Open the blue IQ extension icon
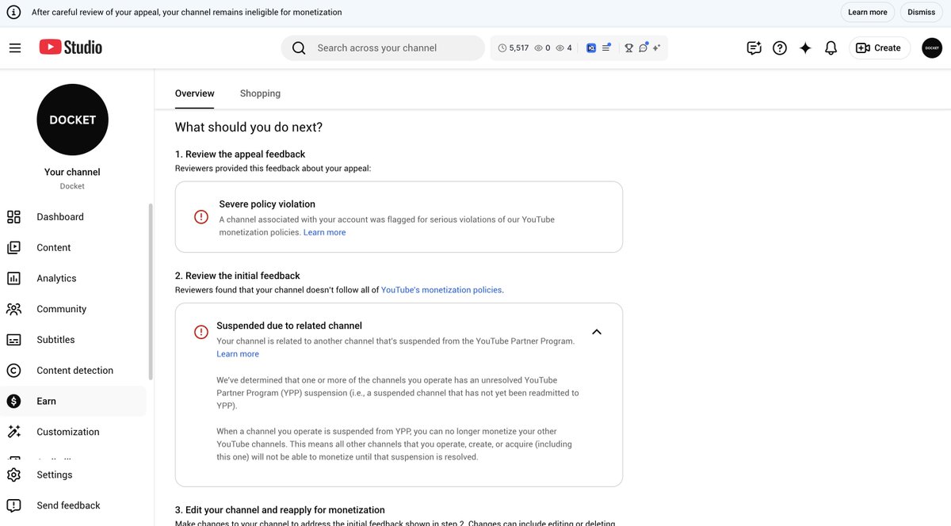951x526 pixels. [x=590, y=48]
